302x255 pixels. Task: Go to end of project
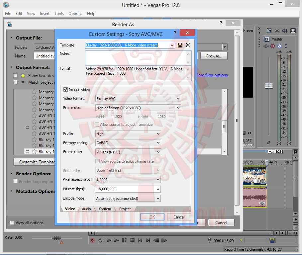148,240
